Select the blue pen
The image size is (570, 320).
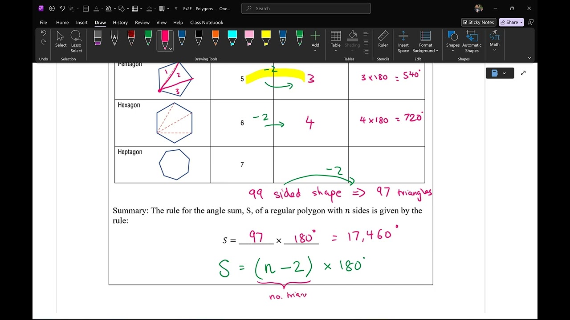[x=182, y=38]
